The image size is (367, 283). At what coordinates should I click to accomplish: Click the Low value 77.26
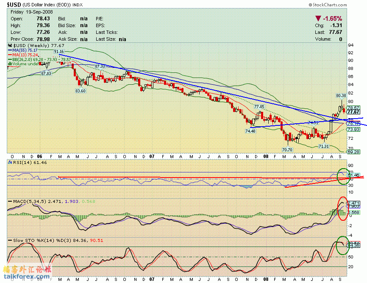pyautogui.click(x=43, y=32)
